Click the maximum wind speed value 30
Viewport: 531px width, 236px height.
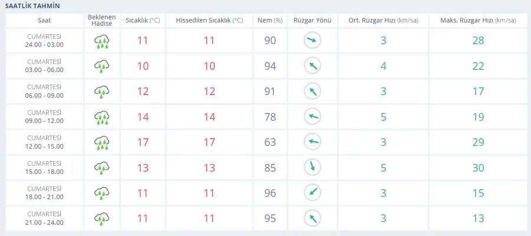(478, 168)
